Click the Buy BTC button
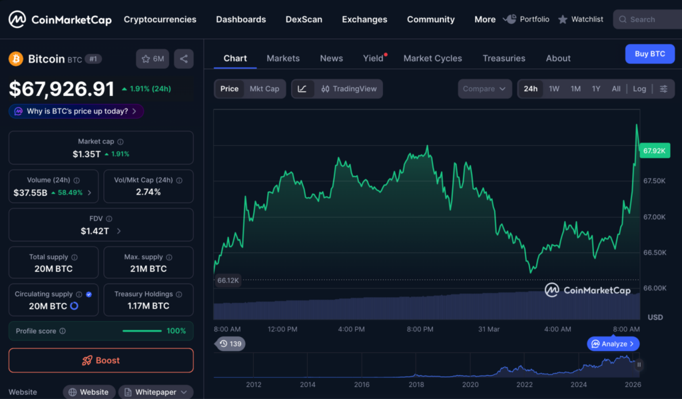Viewport: 682px width, 399px height. coord(649,54)
